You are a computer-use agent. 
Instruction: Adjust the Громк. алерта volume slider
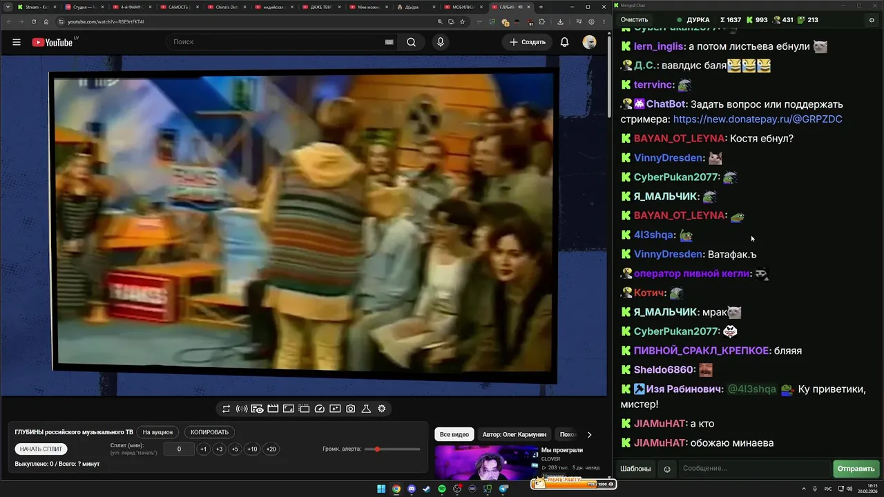coord(392,449)
